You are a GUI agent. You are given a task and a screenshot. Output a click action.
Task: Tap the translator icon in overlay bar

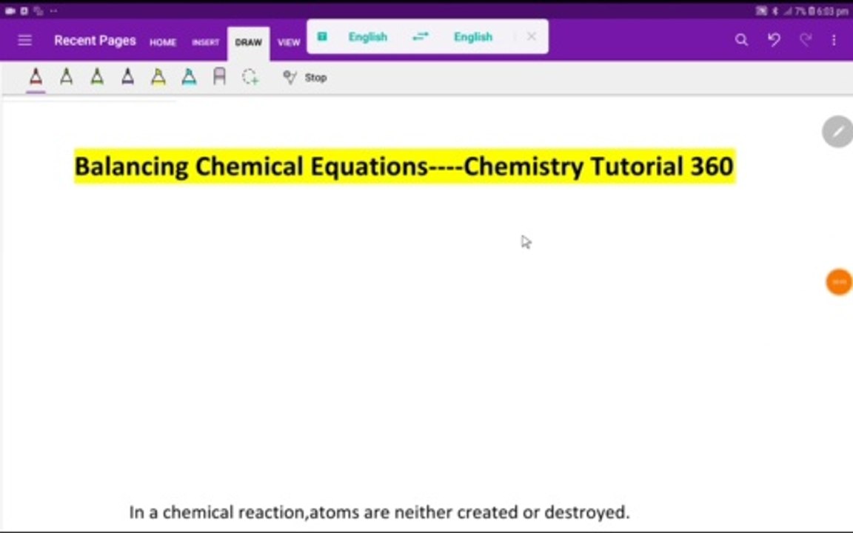pos(323,36)
